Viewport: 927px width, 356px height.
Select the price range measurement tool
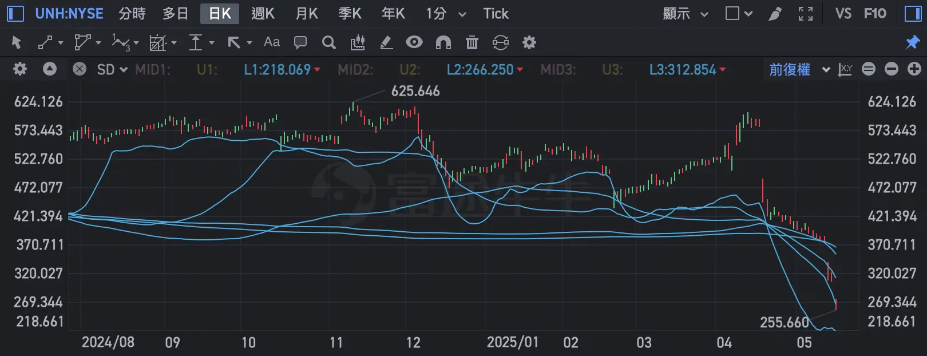point(196,42)
